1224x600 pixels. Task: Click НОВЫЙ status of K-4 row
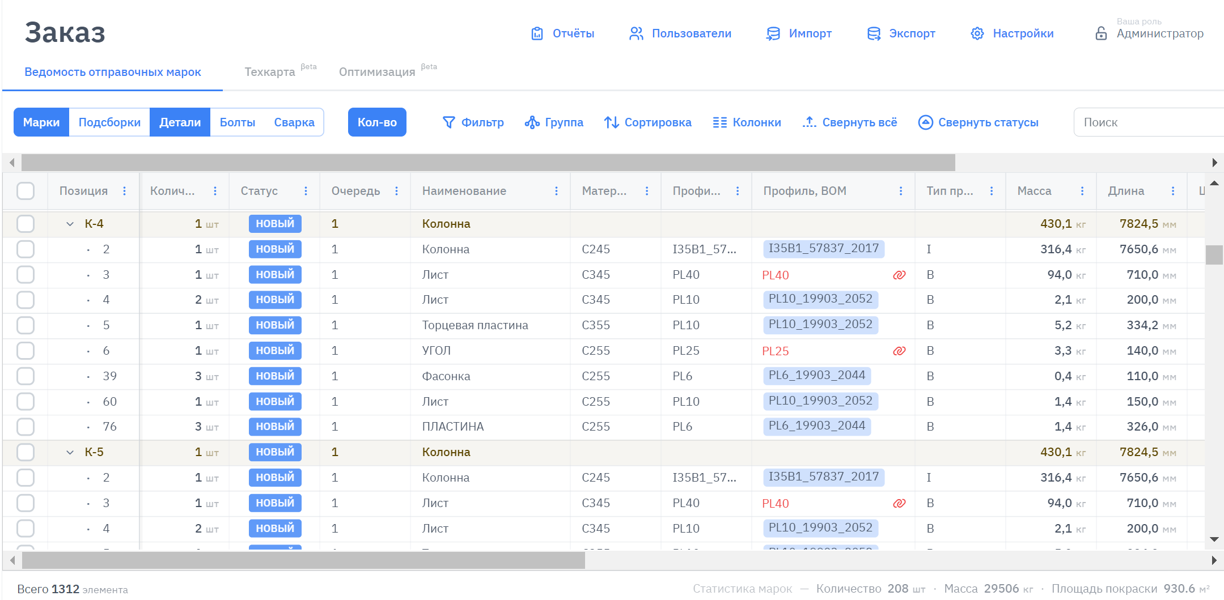tap(275, 224)
